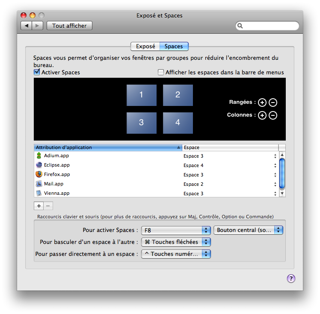Click the application list scroll up arrow
The image size is (320, 314).
[x=282, y=155]
